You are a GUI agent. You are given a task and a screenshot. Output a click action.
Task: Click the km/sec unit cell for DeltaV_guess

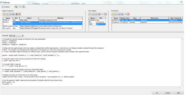16,26
